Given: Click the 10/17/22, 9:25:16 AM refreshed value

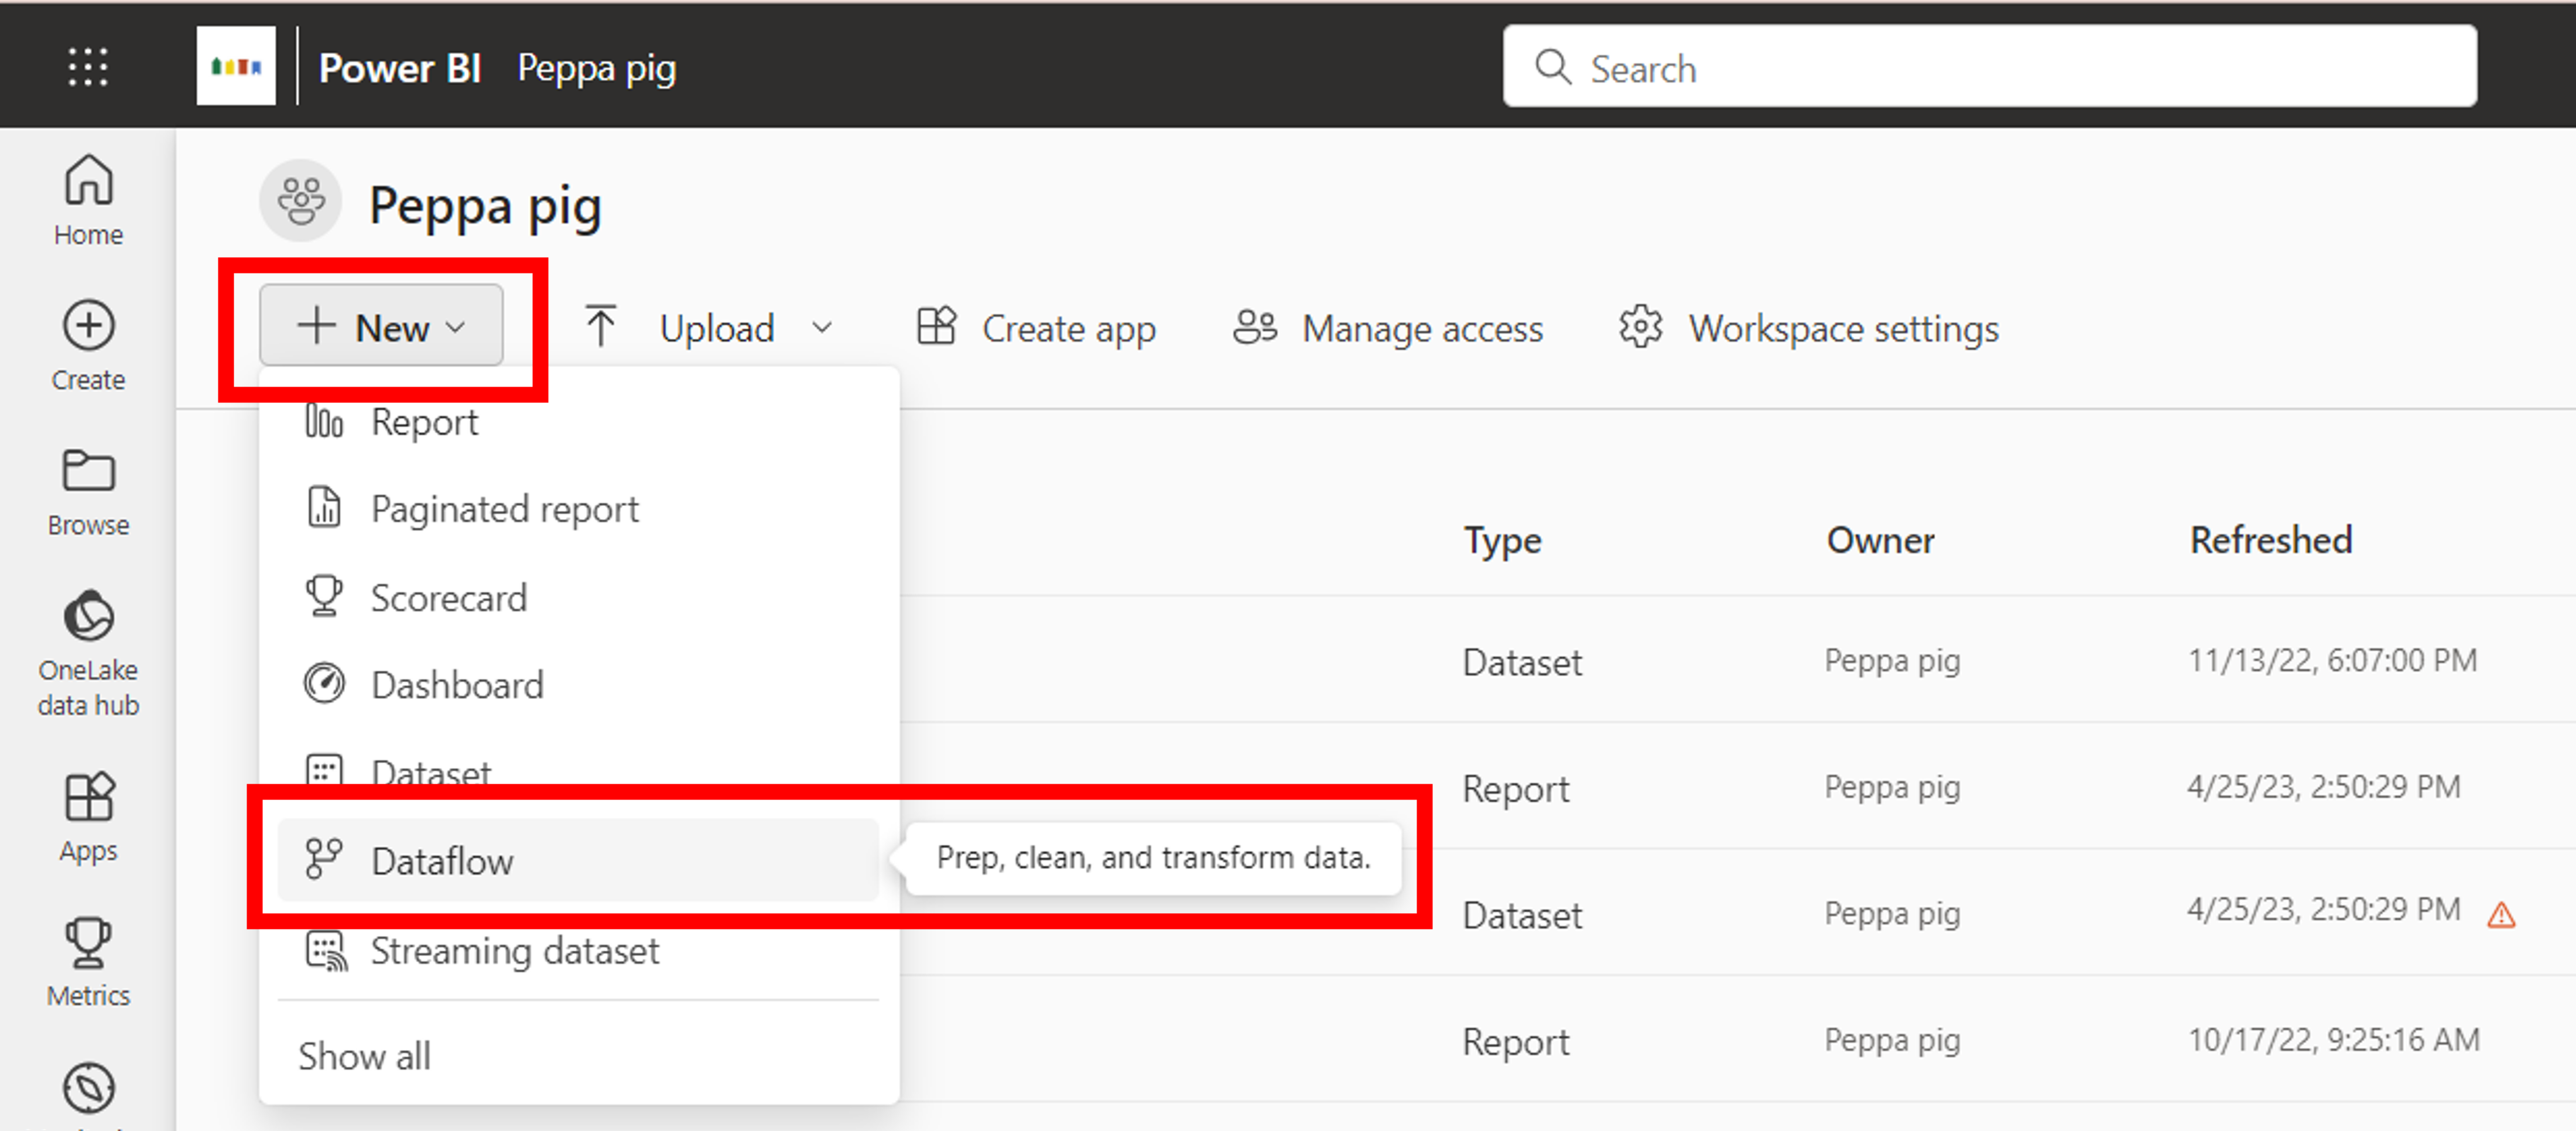Looking at the screenshot, I should [x=2334, y=1040].
